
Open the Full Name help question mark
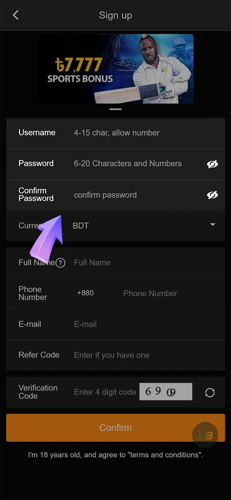coord(61,263)
